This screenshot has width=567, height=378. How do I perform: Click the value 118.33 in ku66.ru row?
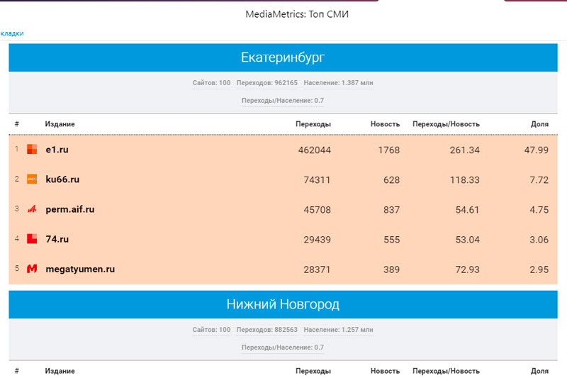(465, 180)
